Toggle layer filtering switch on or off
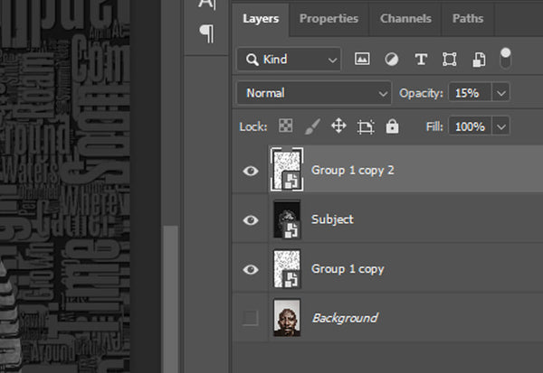The width and height of the screenshot is (543, 373). click(505, 58)
